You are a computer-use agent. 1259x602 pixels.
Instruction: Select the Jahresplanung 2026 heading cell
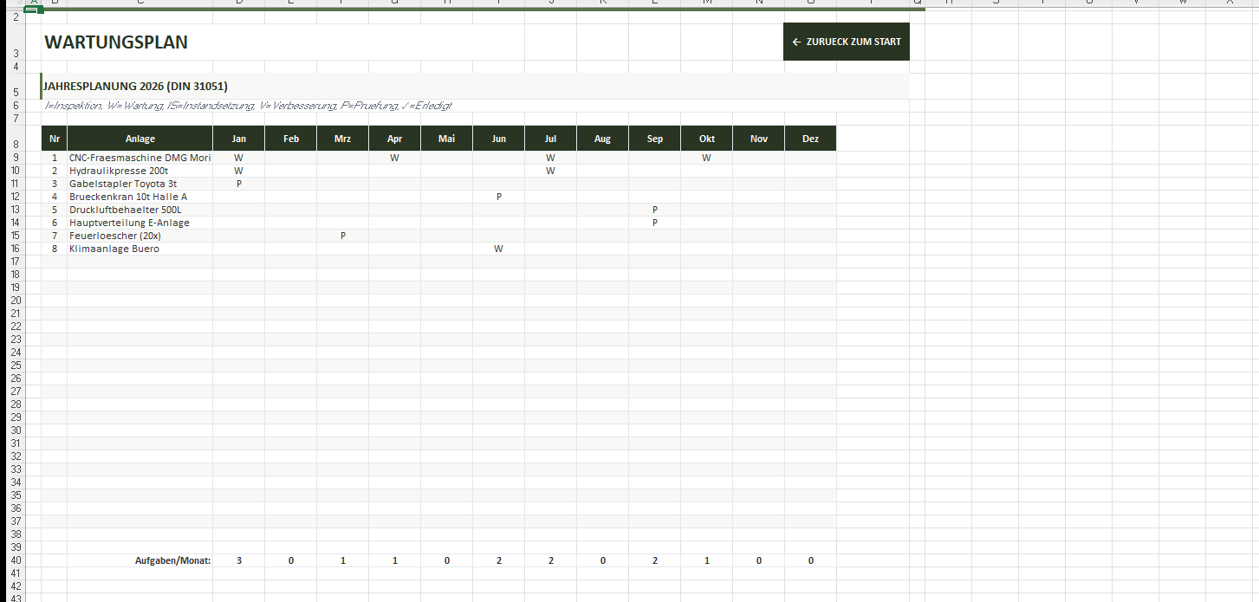pos(136,86)
